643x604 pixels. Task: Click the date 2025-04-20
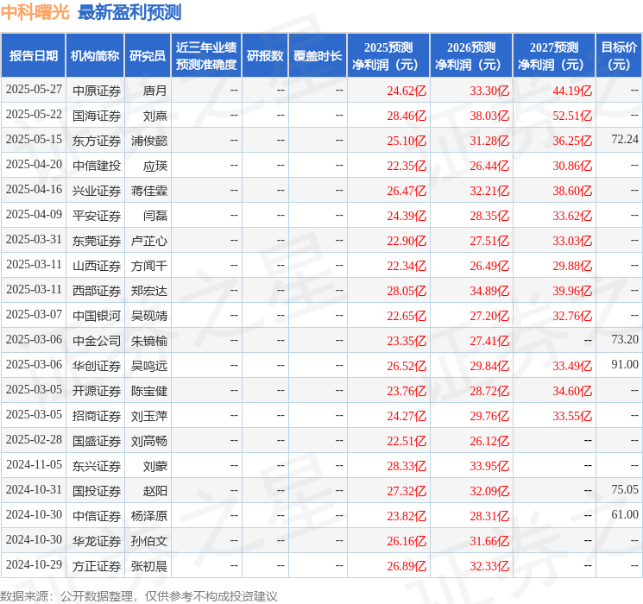pyautogui.click(x=34, y=164)
